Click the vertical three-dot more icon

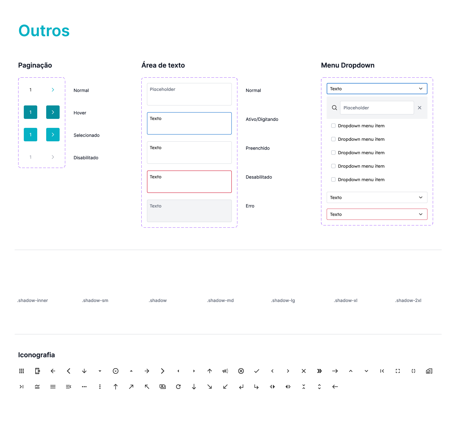(x=100, y=387)
